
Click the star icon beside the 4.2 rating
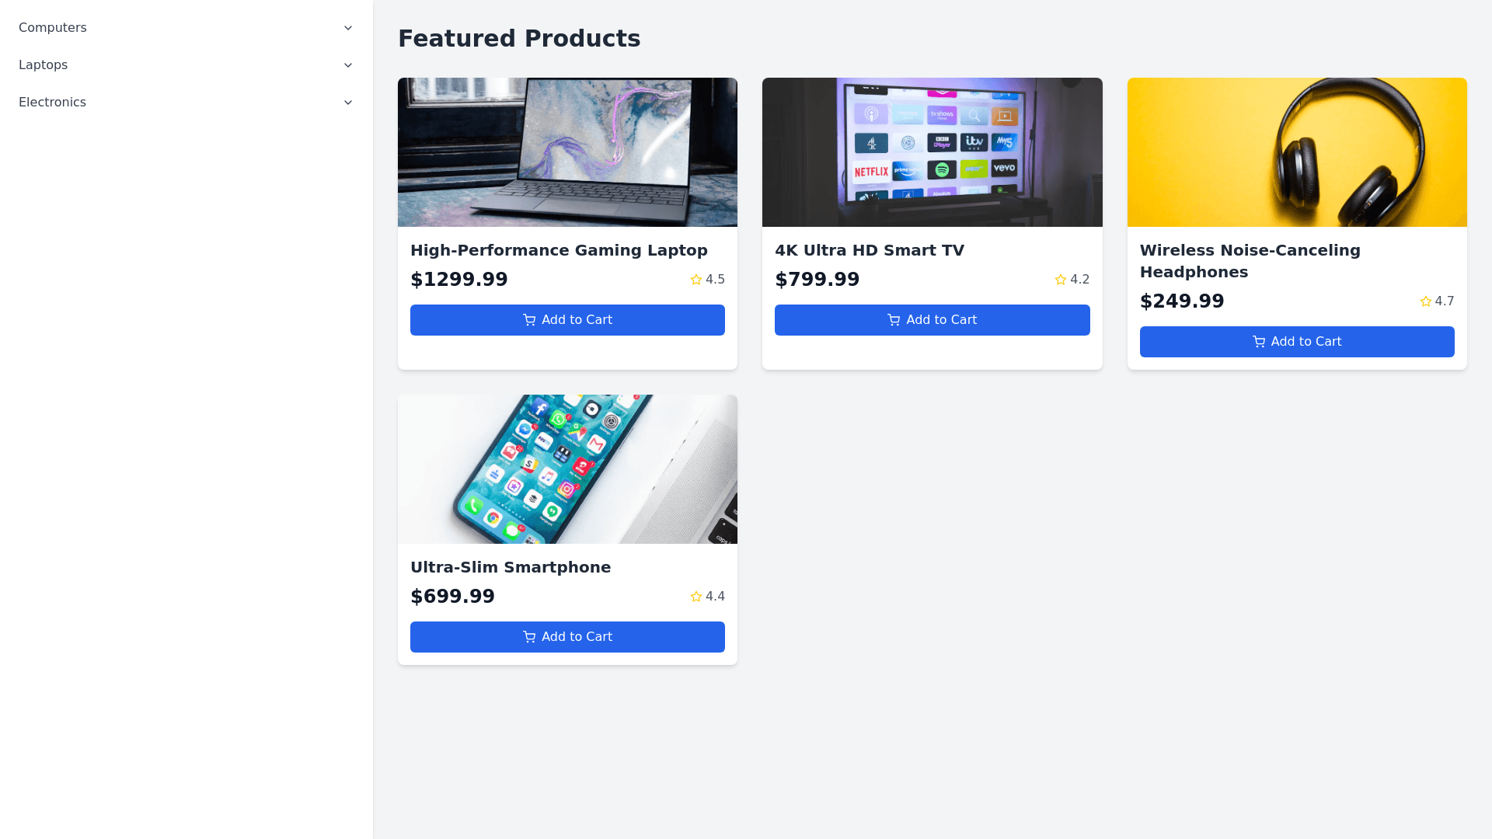click(x=1061, y=280)
